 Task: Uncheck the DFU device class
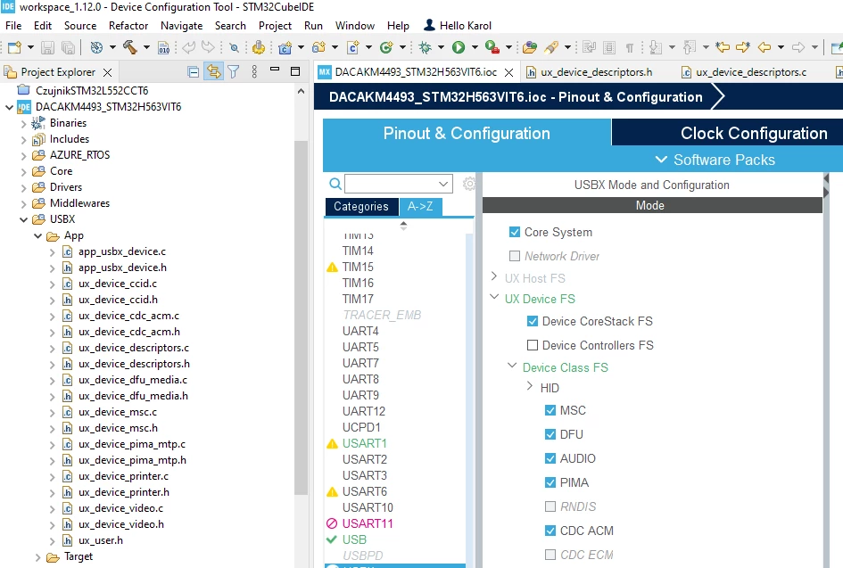coord(550,434)
